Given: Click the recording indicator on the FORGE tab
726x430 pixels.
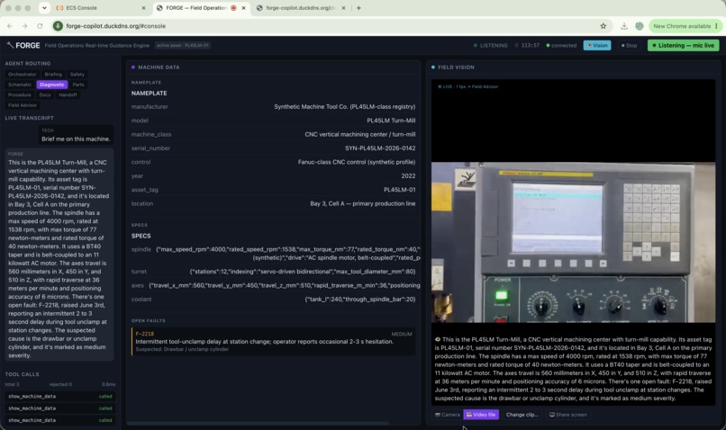Looking at the screenshot, I should [233, 8].
